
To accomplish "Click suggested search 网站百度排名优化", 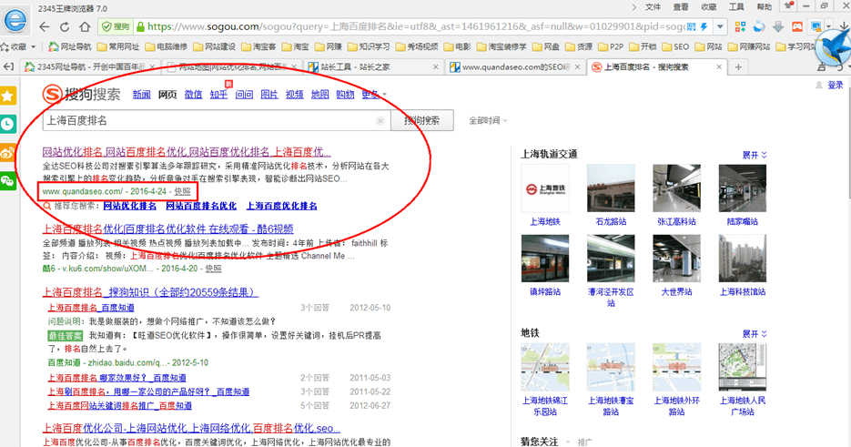I will [x=201, y=206].
